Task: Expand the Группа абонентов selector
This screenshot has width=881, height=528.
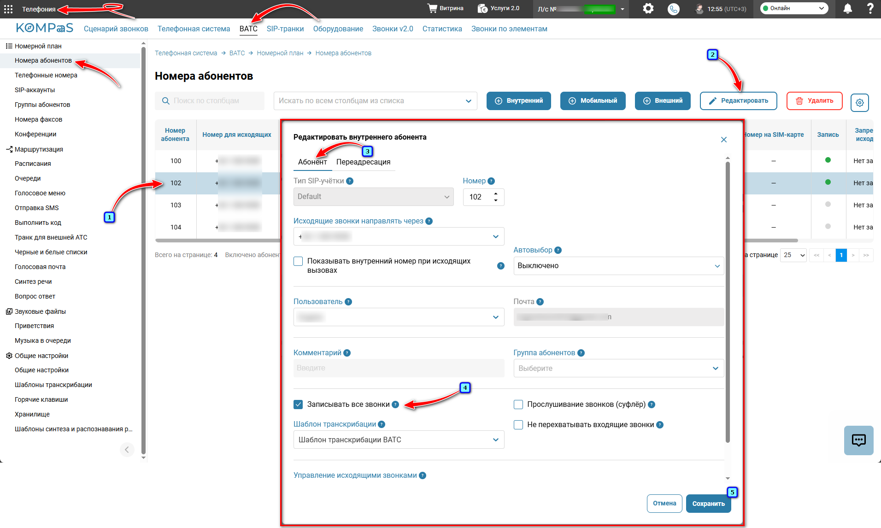Action: 618,368
